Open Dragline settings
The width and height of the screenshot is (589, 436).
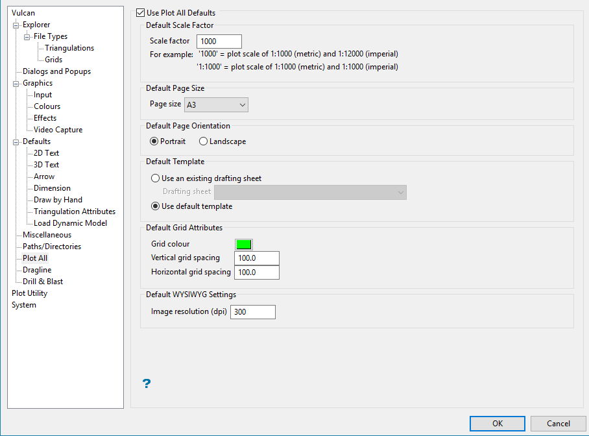(37, 269)
